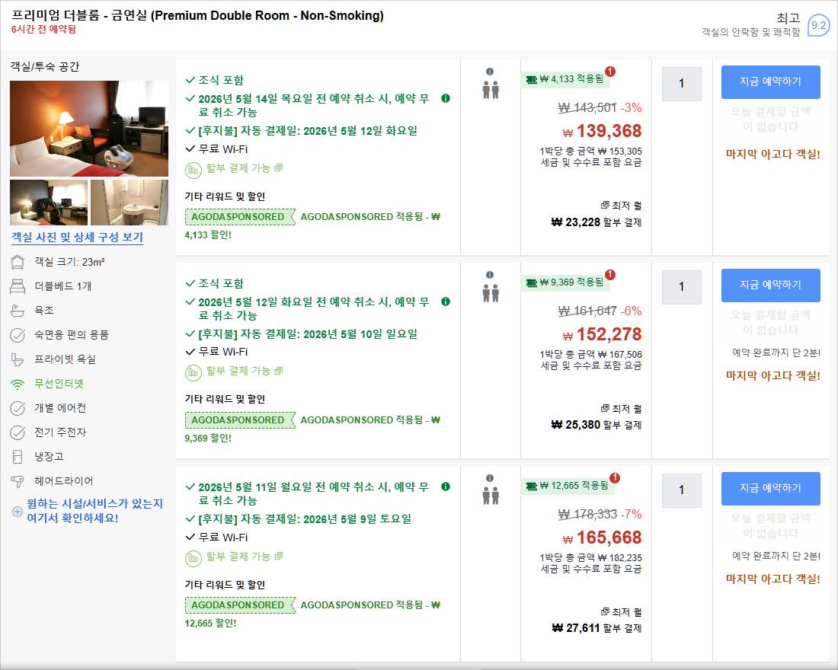Open 원하는 시설/서비스가 있는지 여기서 확인하세요 link
This screenshot has width=838, height=670.
coord(94,511)
